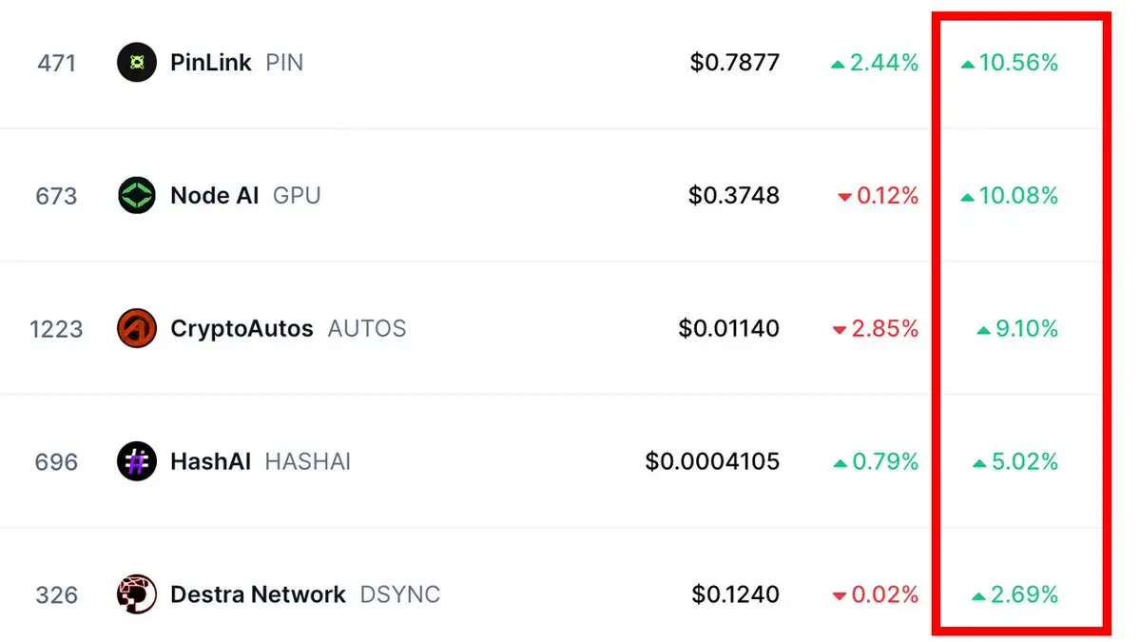
Task: Click the PIN ticker symbol
Action: [284, 63]
